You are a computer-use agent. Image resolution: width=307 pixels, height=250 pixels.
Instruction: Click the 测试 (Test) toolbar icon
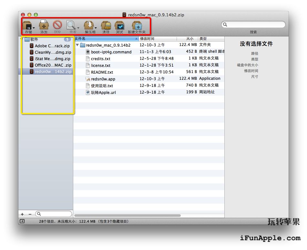(119, 25)
